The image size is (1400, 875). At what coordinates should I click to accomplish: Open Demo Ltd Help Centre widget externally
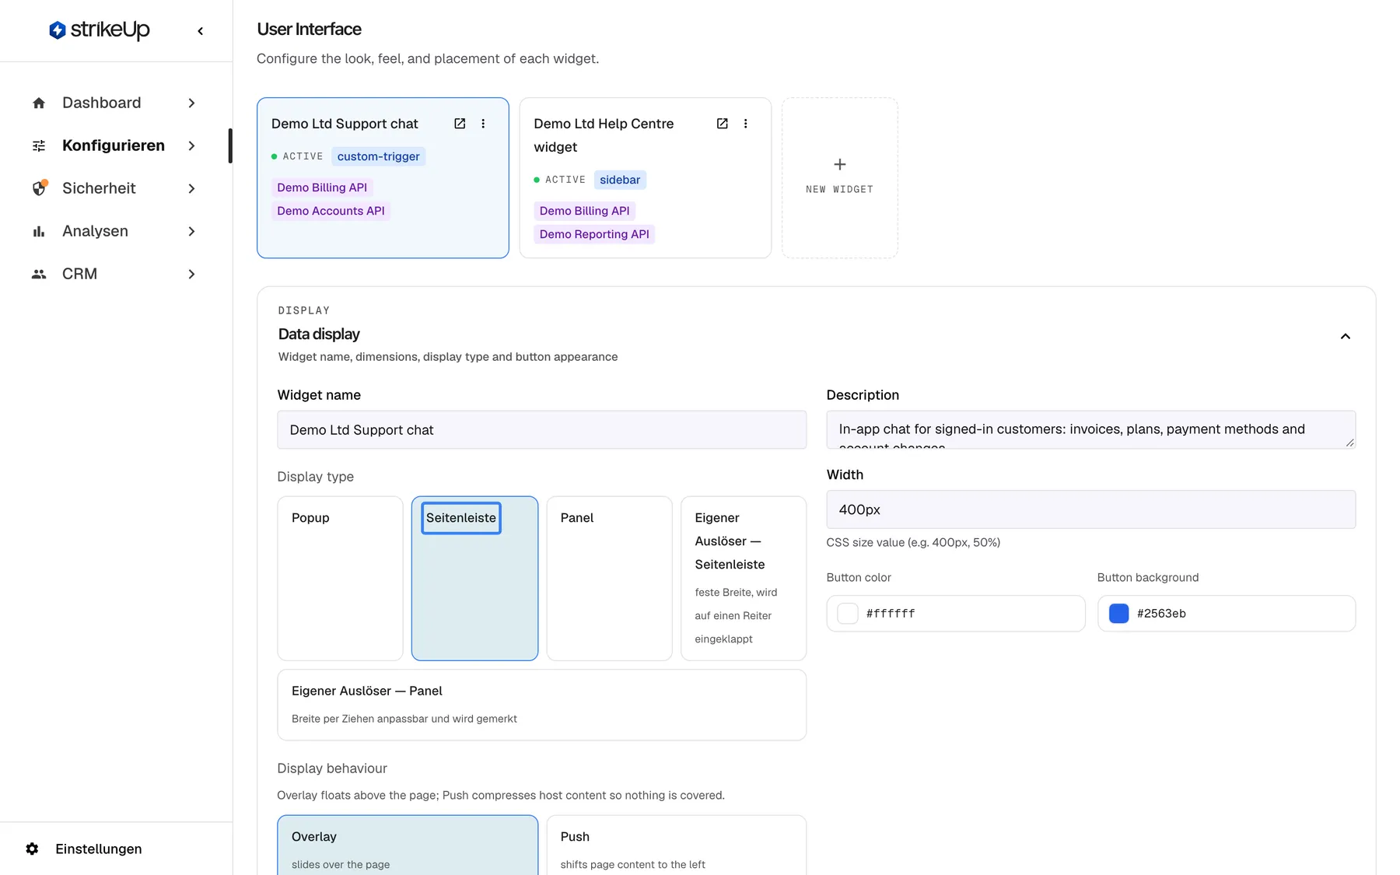click(x=722, y=124)
